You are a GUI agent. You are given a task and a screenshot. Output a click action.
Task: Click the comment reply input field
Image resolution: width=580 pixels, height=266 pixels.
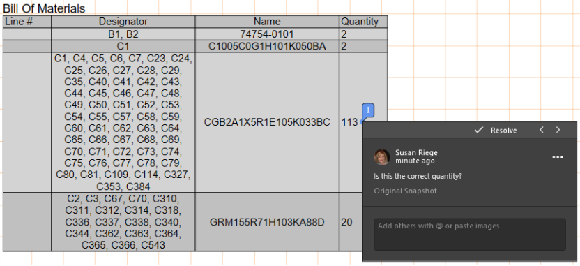coord(469,234)
